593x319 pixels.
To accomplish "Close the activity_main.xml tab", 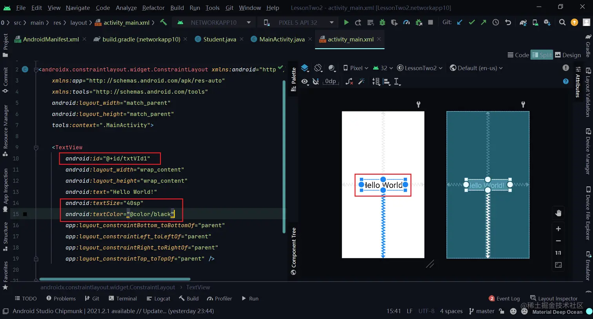I will pos(379,39).
